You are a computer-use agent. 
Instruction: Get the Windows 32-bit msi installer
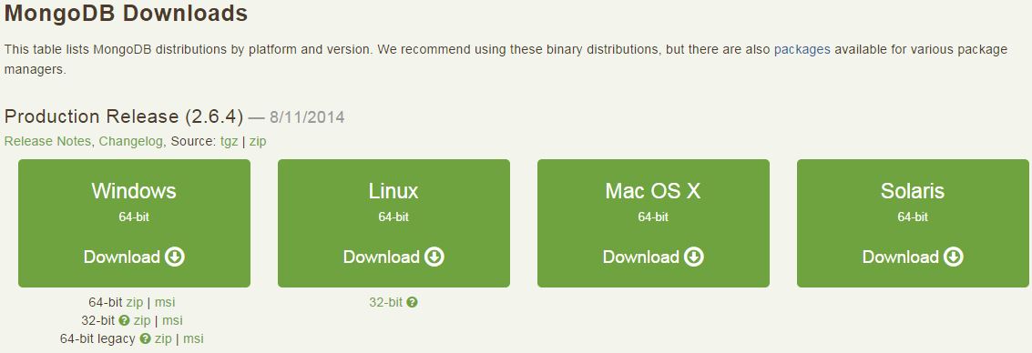click(x=172, y=321)
